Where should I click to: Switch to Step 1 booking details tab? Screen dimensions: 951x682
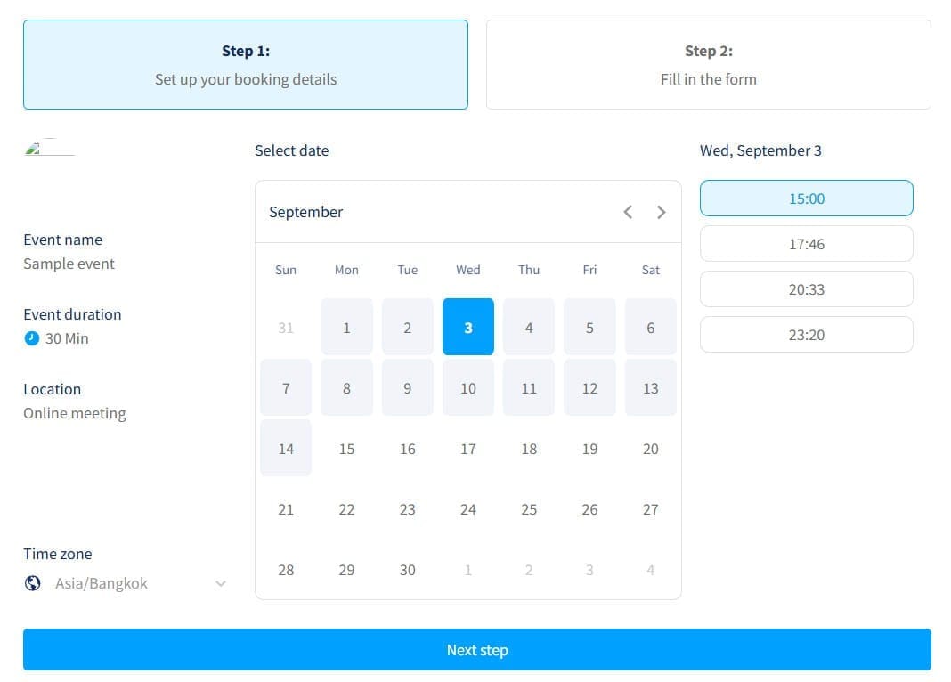(246, 65)
